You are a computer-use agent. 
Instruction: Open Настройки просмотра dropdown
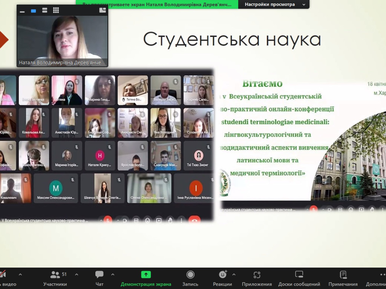click(x=274, y=5)
